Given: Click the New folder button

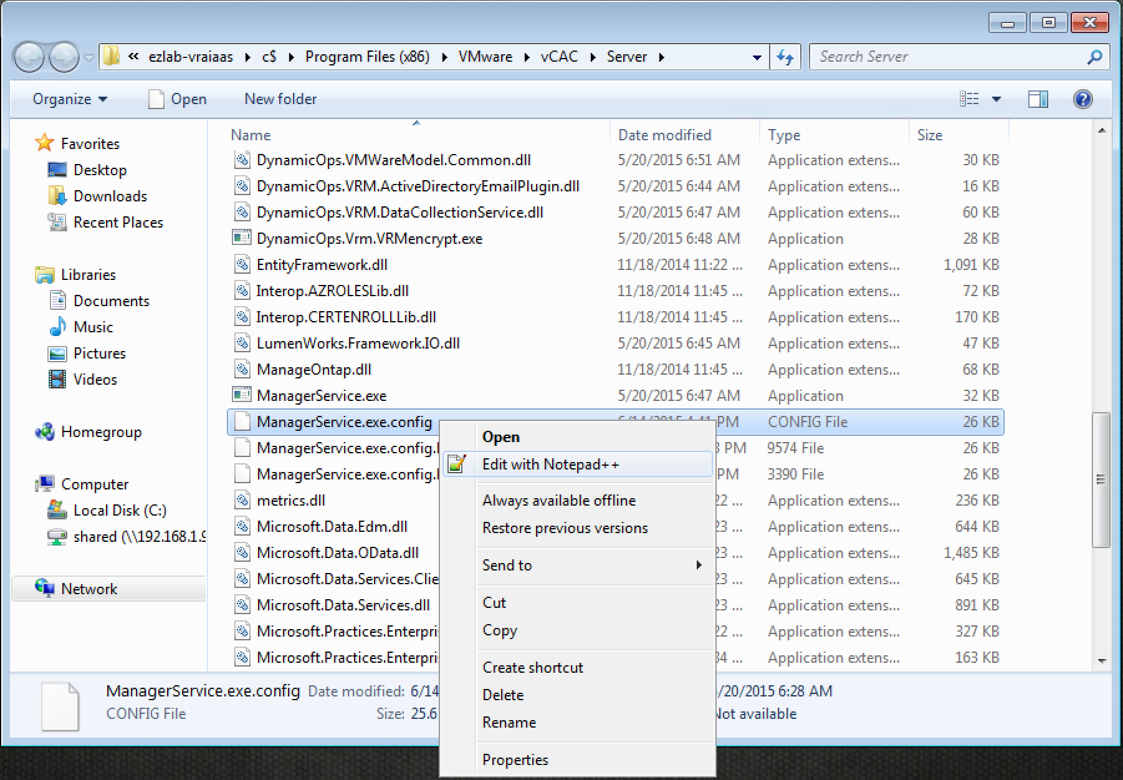Looking at the screenshot, I should click(280, 99).
